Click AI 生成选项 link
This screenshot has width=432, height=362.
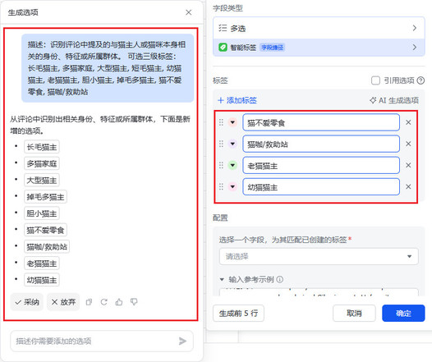[394, 100]
